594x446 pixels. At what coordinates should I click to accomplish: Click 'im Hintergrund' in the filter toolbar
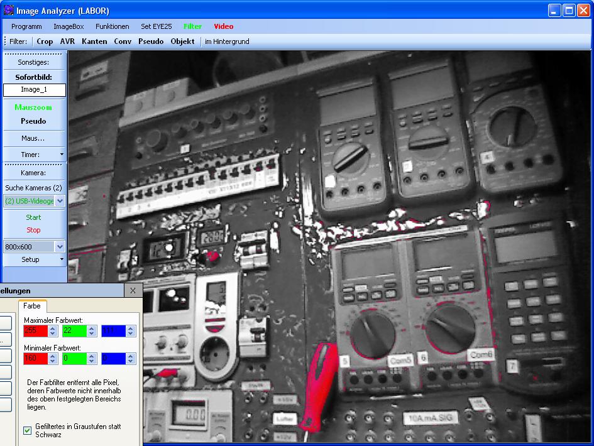pyautogui.click(x=227, y=41)
